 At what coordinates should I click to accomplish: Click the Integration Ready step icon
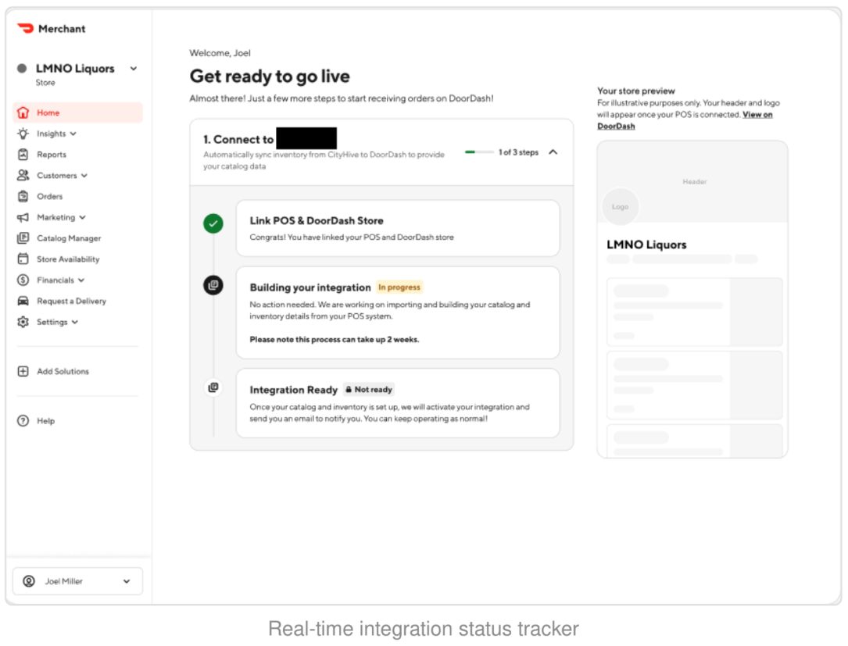pos(213,387)
